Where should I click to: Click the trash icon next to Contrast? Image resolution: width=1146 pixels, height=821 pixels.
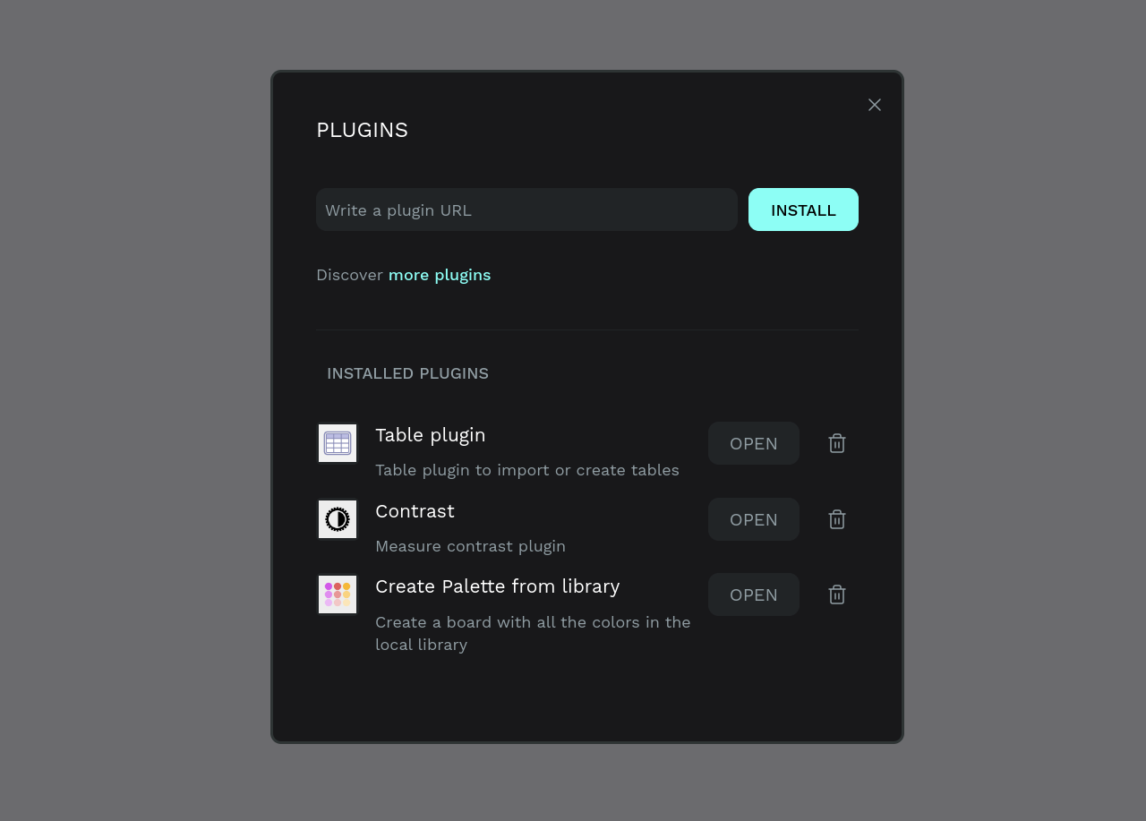pos(836,518)
